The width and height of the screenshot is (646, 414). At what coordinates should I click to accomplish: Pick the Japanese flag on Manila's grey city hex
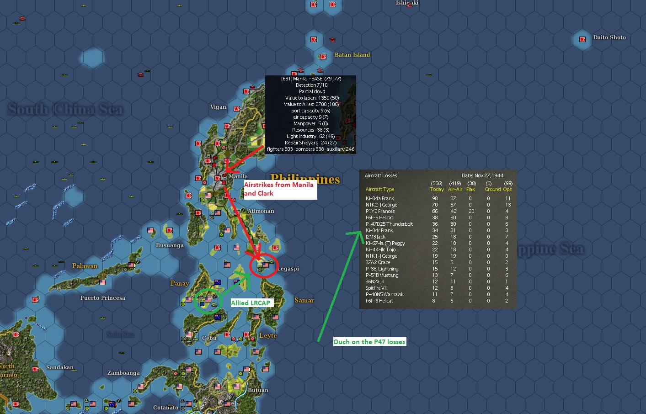tap(218, 178)
